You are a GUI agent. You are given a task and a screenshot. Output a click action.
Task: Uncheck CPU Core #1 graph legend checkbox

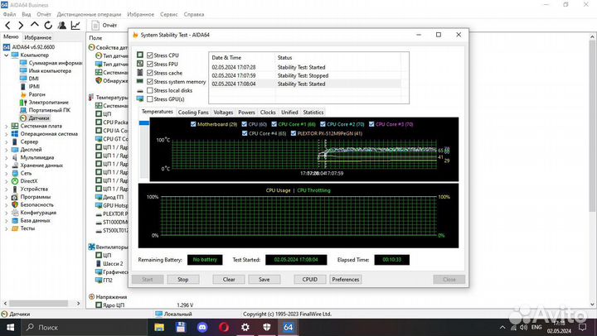click(274, 124)
